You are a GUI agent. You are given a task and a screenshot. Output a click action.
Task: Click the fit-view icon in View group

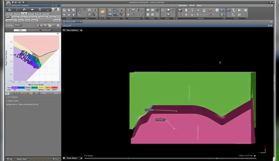click(89, 10)
